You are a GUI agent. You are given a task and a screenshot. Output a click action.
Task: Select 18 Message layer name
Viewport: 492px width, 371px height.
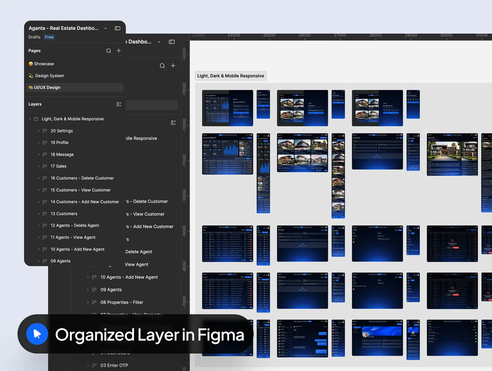62,155
